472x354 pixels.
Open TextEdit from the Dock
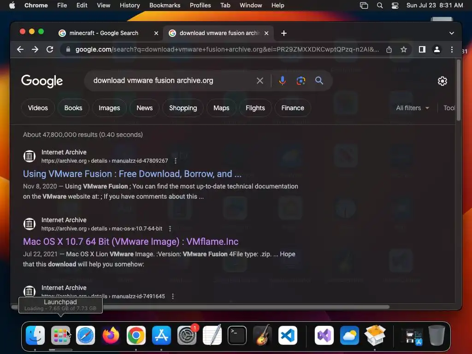click(x=212, y=336)
